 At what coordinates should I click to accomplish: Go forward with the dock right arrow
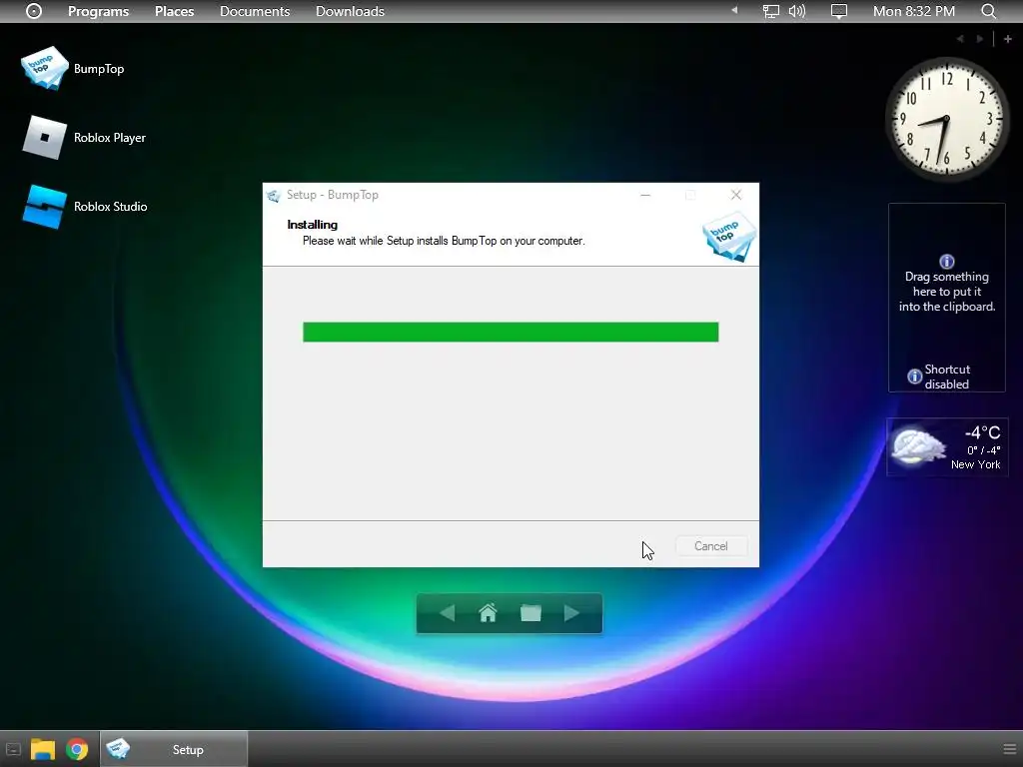571,613
